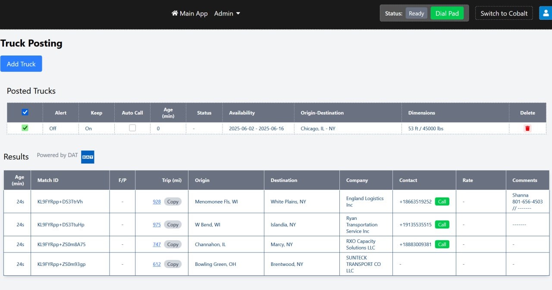Call England Logistics Inc
Image resolution: width=552 pixels, height=290 pixels.
click(442, 201)
